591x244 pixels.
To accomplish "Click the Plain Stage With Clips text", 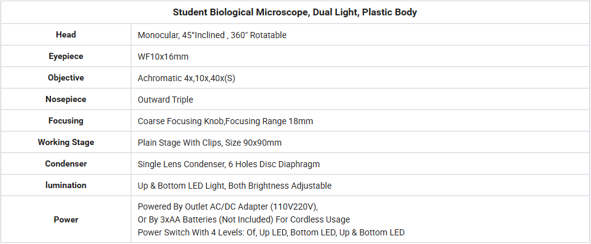I will point(210,143).
